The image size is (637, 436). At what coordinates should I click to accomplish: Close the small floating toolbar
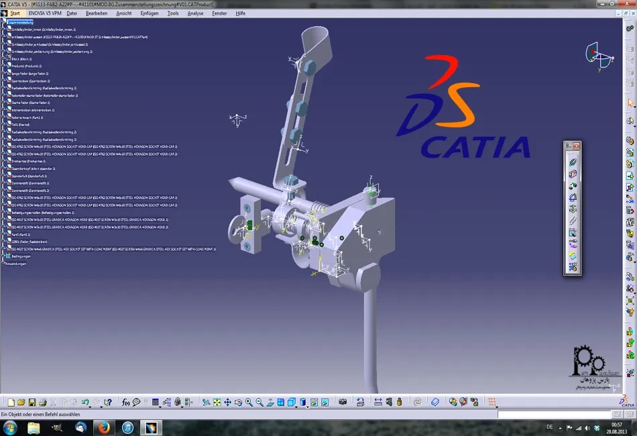(577, 146)
